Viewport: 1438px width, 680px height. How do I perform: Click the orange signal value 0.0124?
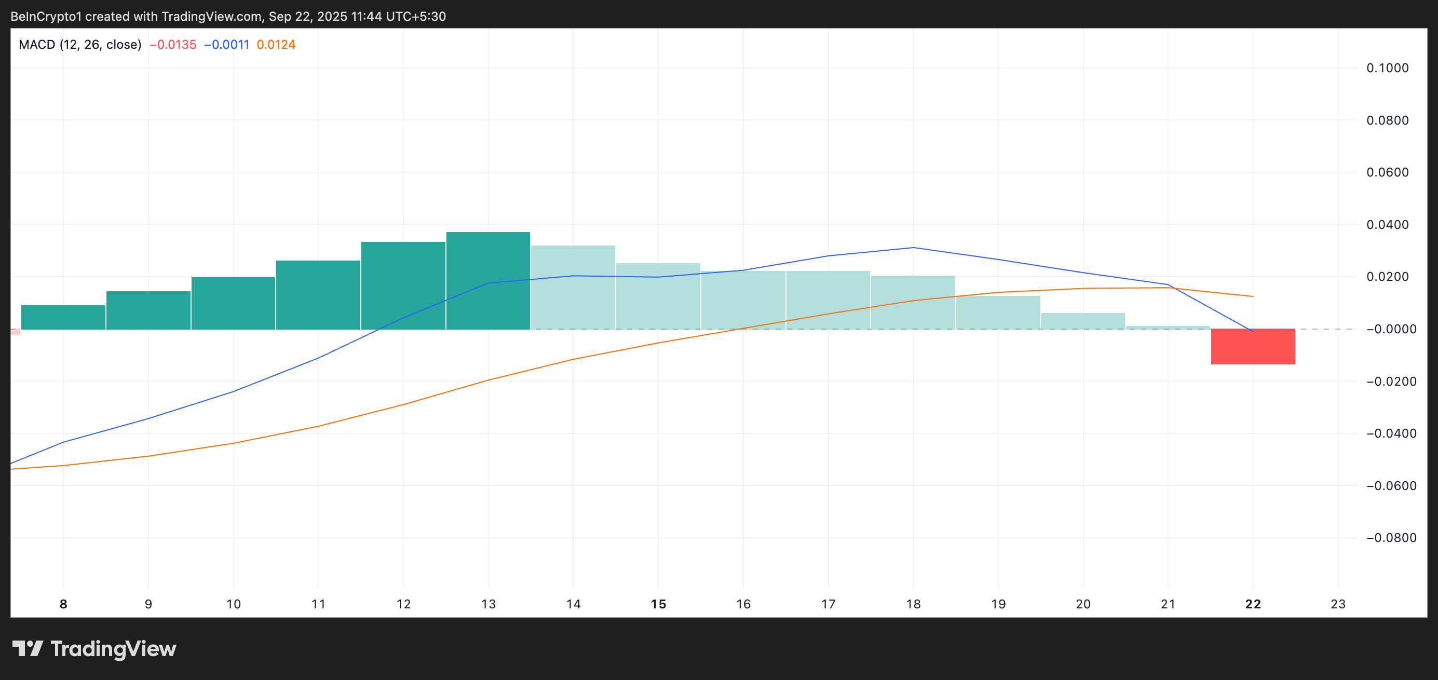[276, 45]
